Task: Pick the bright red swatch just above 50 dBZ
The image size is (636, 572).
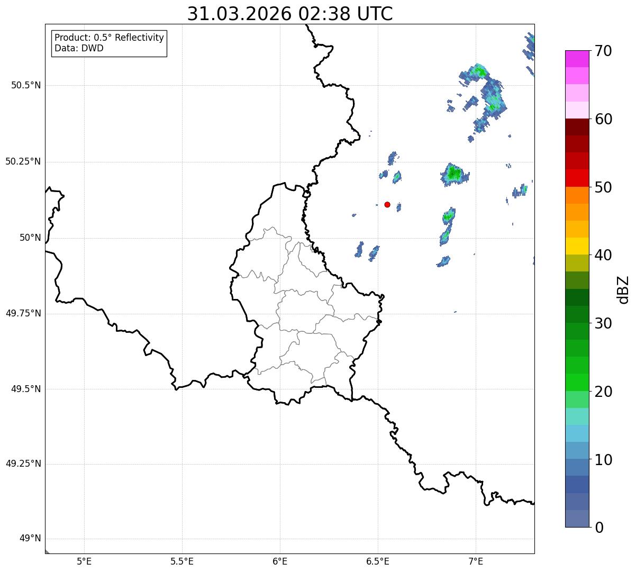Action: pos(577,178)
